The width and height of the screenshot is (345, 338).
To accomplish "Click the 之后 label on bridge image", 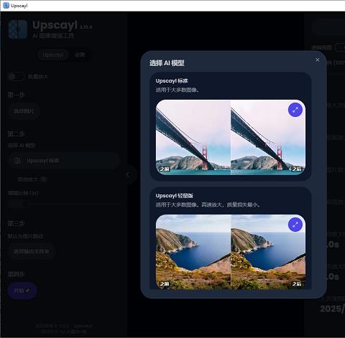I will coord(297,169).
